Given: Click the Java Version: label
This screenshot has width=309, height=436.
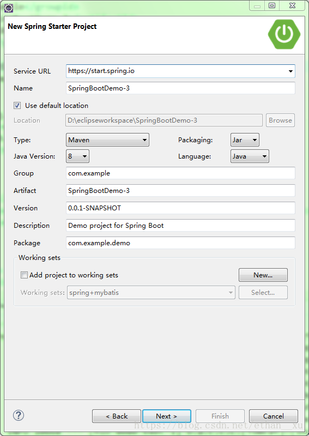Looking at the screenshot, I should (34, 156).
